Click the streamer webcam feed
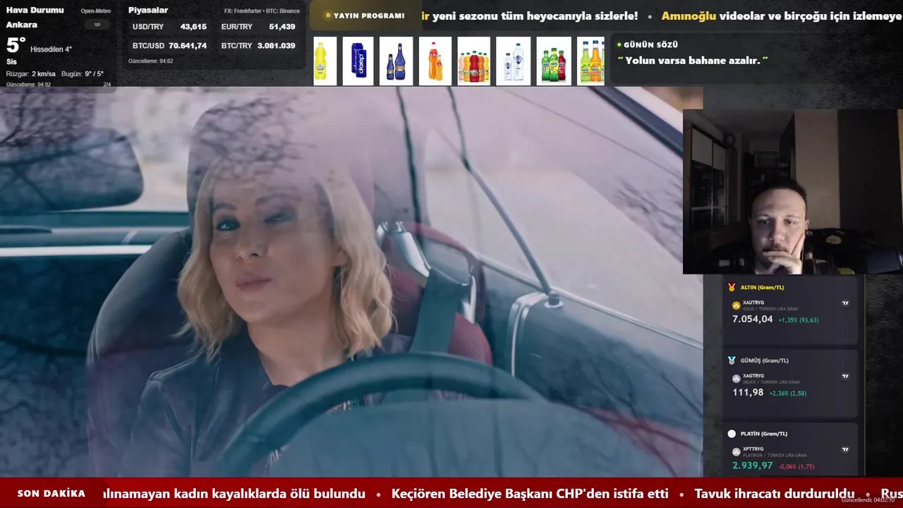The width and height of the screenshot is (903, 508). [x=792, y=191]
